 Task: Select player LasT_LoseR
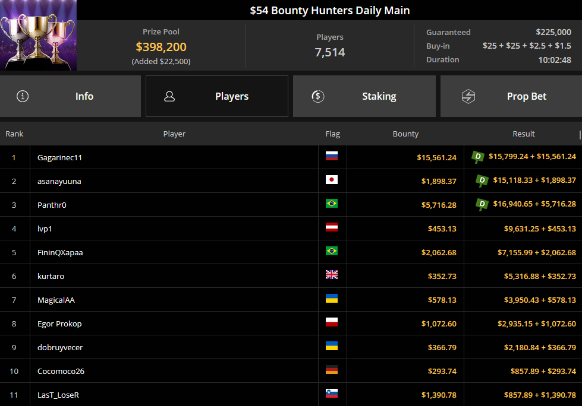pyautogui.click(x=58, y=395)
